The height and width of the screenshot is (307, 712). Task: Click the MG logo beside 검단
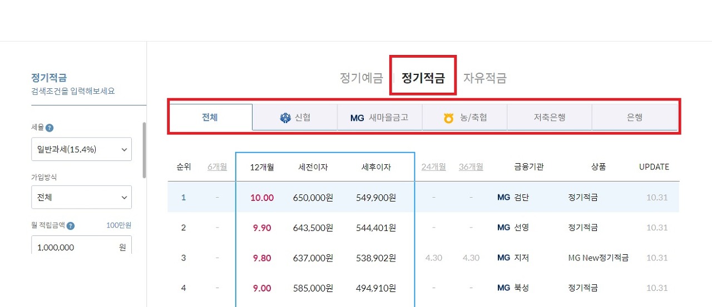point(503,197)
